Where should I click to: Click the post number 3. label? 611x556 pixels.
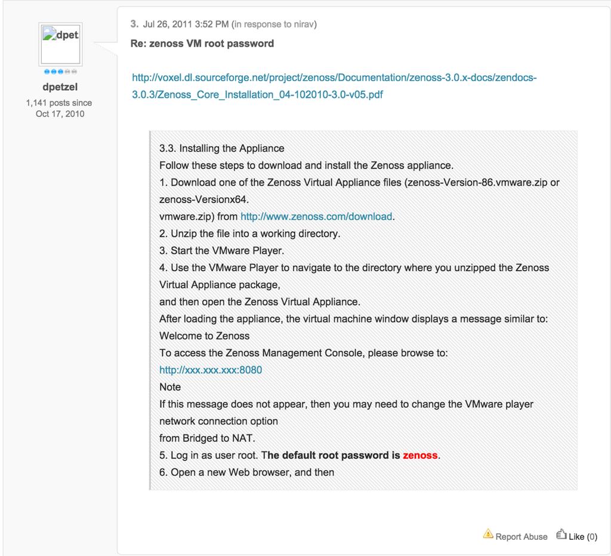point(134,24)
